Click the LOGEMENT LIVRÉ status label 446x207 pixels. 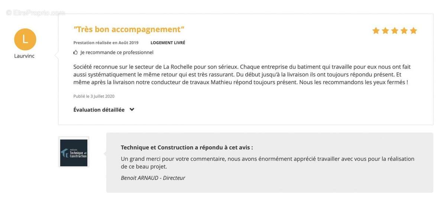pos(168,43)
